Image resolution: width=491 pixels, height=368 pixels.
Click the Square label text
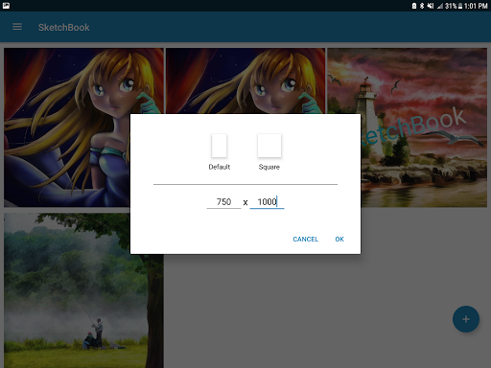pyautogui.click(x=269, y=167)
